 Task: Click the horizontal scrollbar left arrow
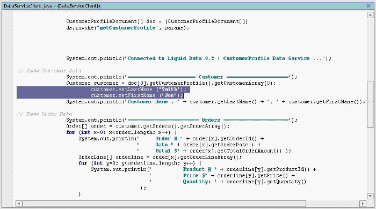pyautogui.click(x=19, y=204)
